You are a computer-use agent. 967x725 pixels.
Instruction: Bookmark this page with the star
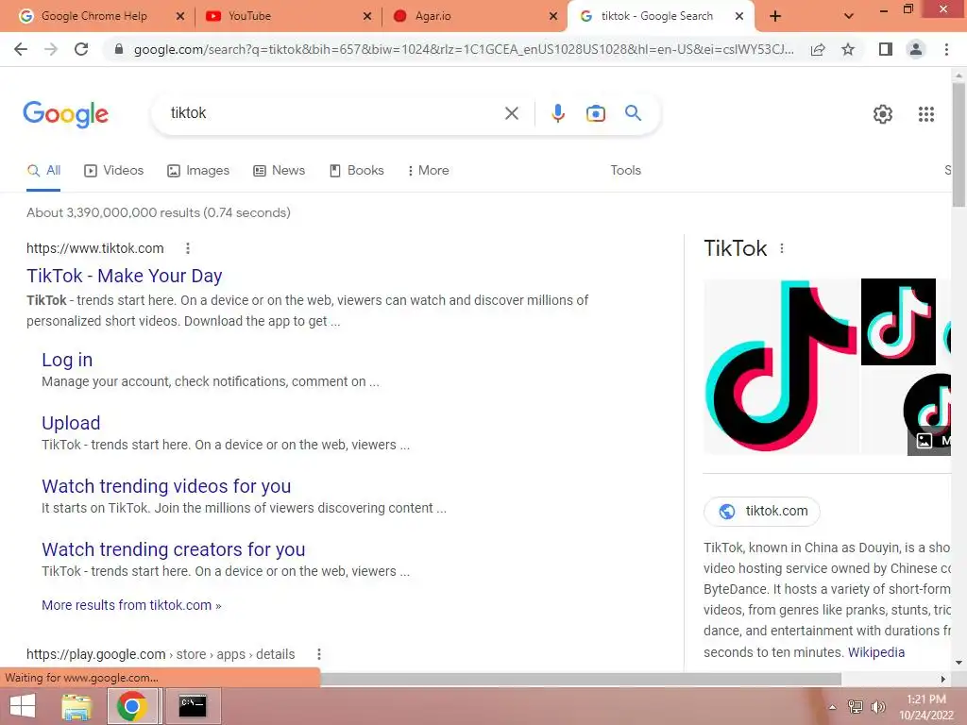pos(848,49)
